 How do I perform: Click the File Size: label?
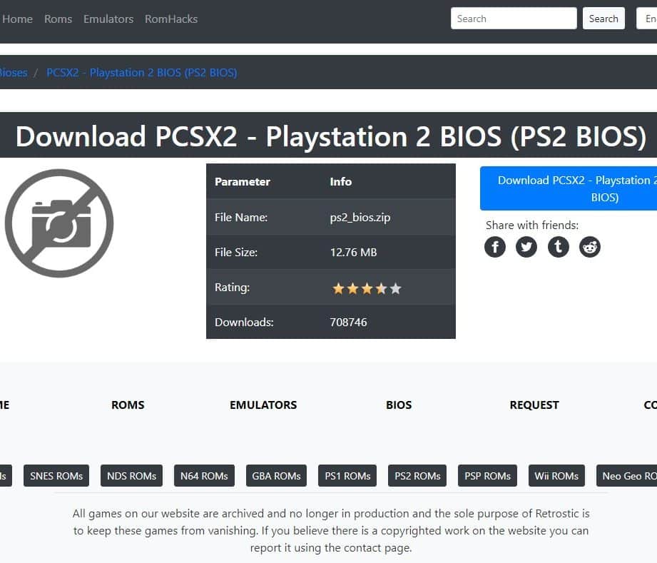(x=236, y=253)
